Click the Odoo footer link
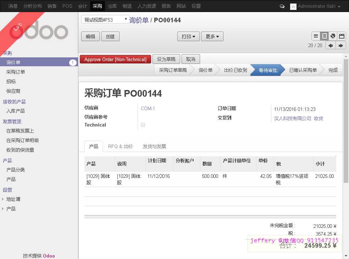 click(49, 256)
